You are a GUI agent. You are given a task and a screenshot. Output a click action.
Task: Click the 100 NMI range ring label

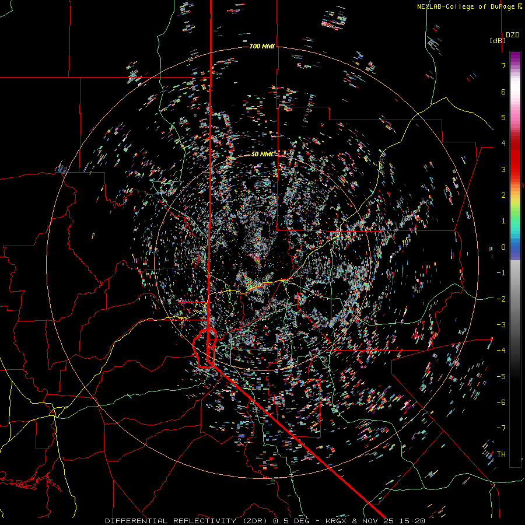(262, 46)
